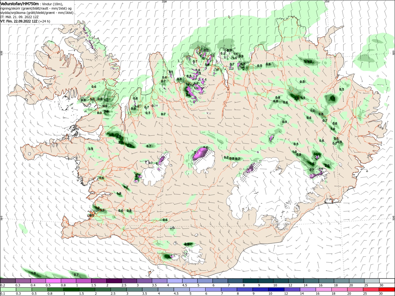Click the 15W longitude label
Screen dimensions: 395x296
[x=327, y=2]
